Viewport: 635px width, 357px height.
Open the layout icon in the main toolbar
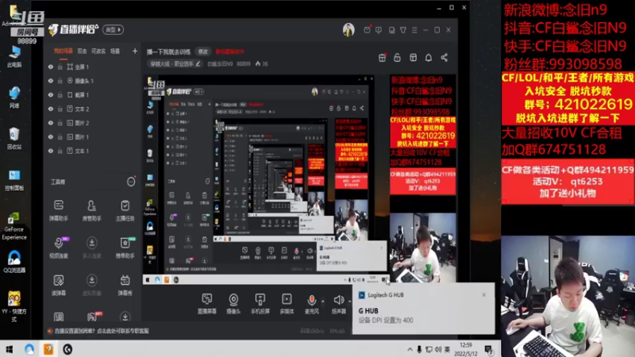click(x=413, y=58)
